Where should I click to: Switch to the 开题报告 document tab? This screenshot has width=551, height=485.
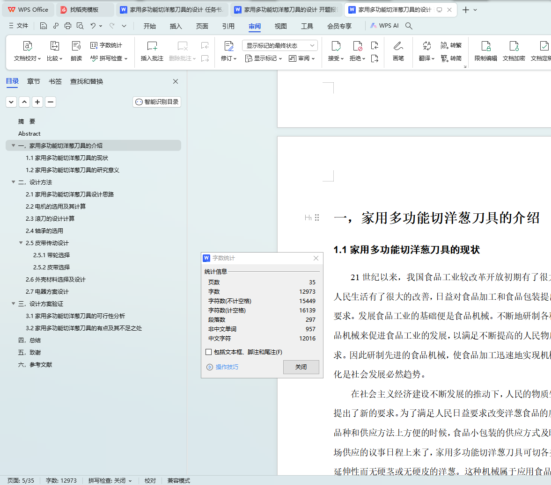[x=286, y=10]
